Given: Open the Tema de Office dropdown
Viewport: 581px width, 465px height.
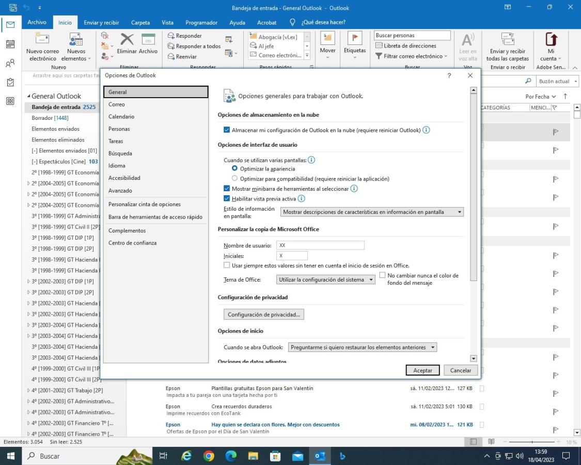Looking at the screenshot, I should click(326, 280).
